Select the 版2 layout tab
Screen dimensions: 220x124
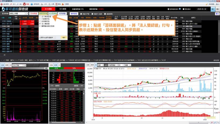click(218, 9)
